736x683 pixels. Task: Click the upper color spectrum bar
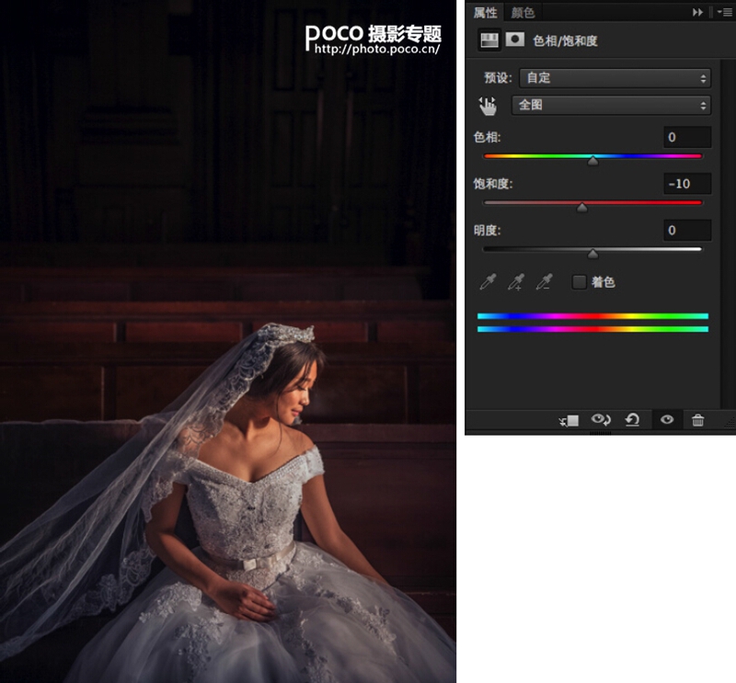tap(592, 316)
